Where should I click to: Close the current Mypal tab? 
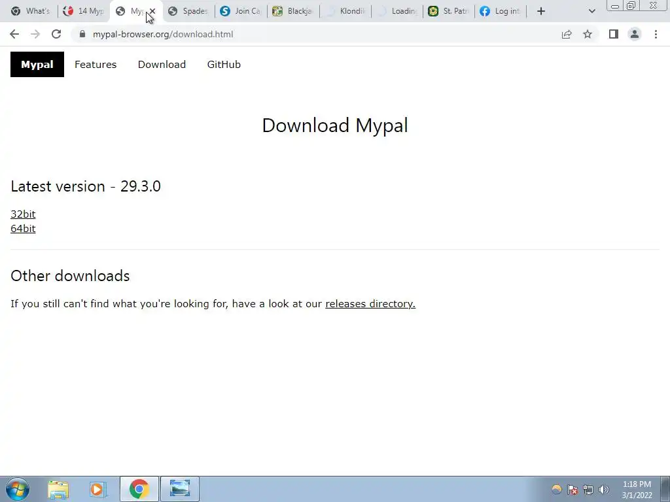[152, 11]
